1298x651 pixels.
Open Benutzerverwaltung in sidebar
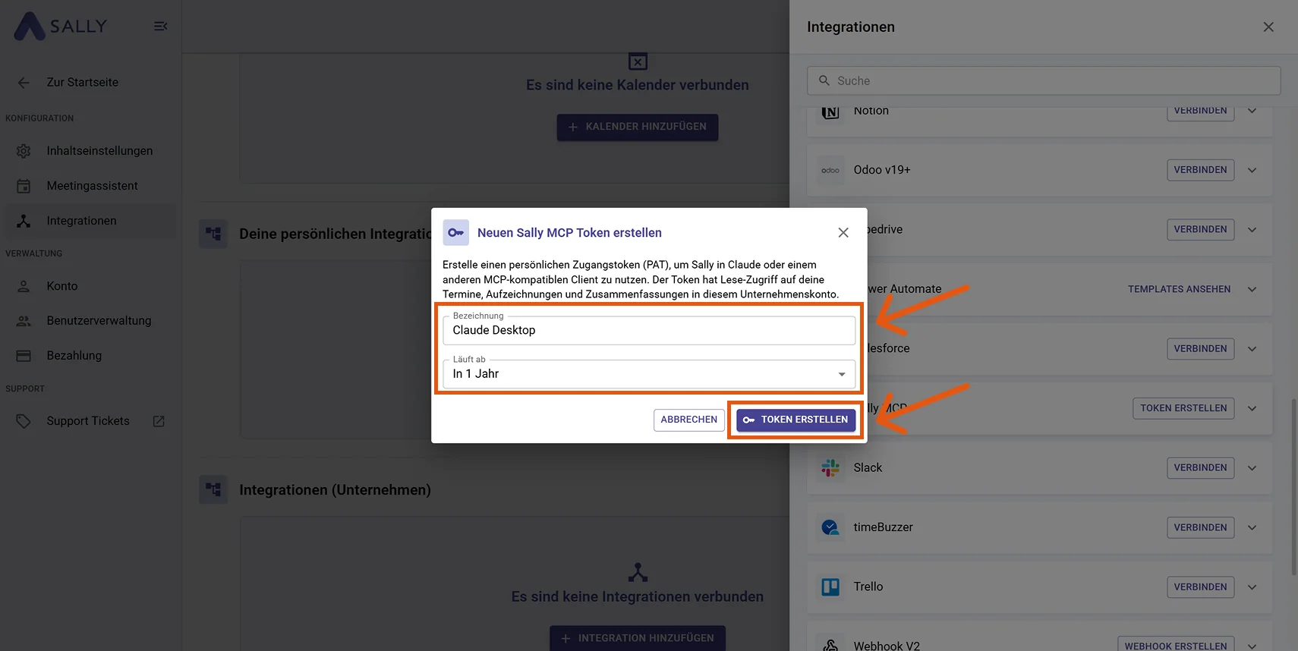point(91,321)
